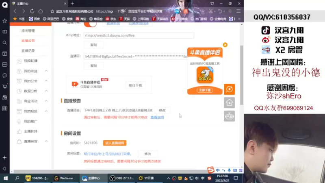Screen dimensions: 325x183
Task: Open the 天猫 bookmark
Action: pyautogui.click(x=124, y=19)
